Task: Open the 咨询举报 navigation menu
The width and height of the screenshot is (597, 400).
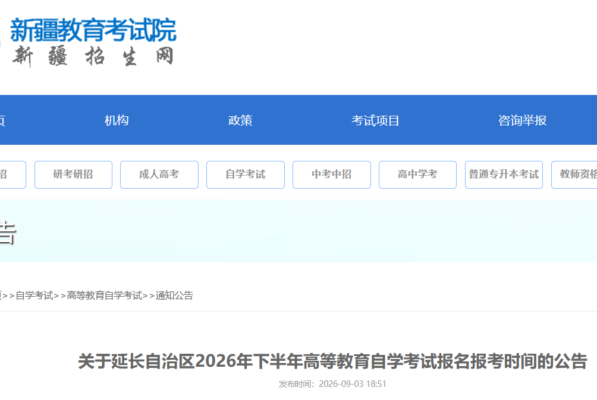Action: pyautogui.click(x=522, y=120)
